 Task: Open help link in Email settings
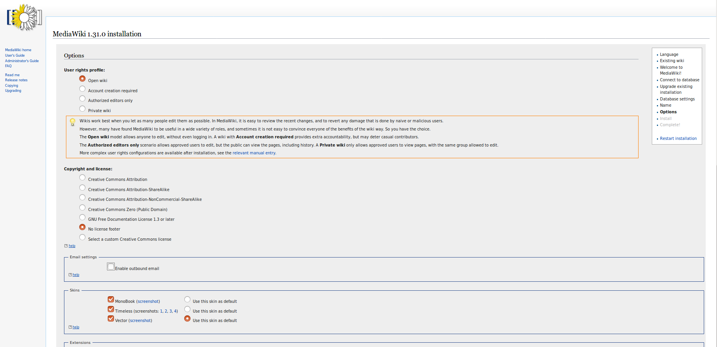(76, 275)
